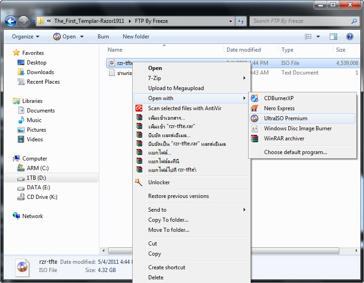Select 1TB (D:) drive in sidebar
Screen dimensions: 364x283
[x=52, y=178]
